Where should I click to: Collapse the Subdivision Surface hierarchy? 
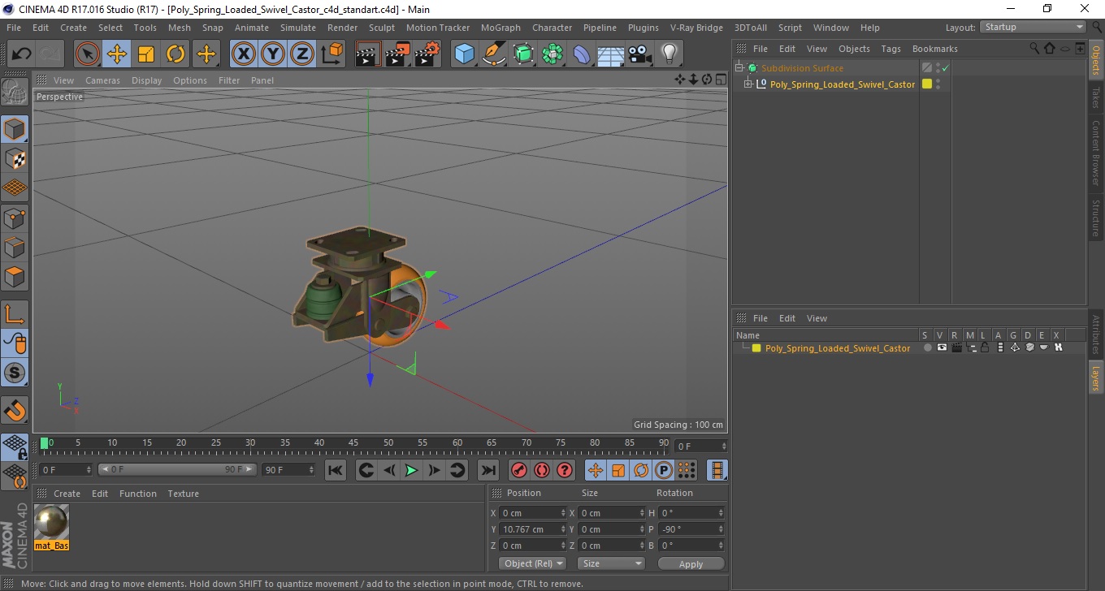click(739, 68)
